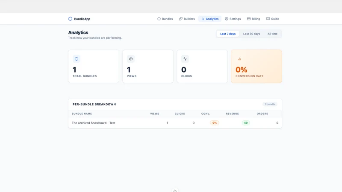Click the bar chart icon in Conversion Rate card
This screenshot has height=192, width=342.
click(x=239, y=59)
